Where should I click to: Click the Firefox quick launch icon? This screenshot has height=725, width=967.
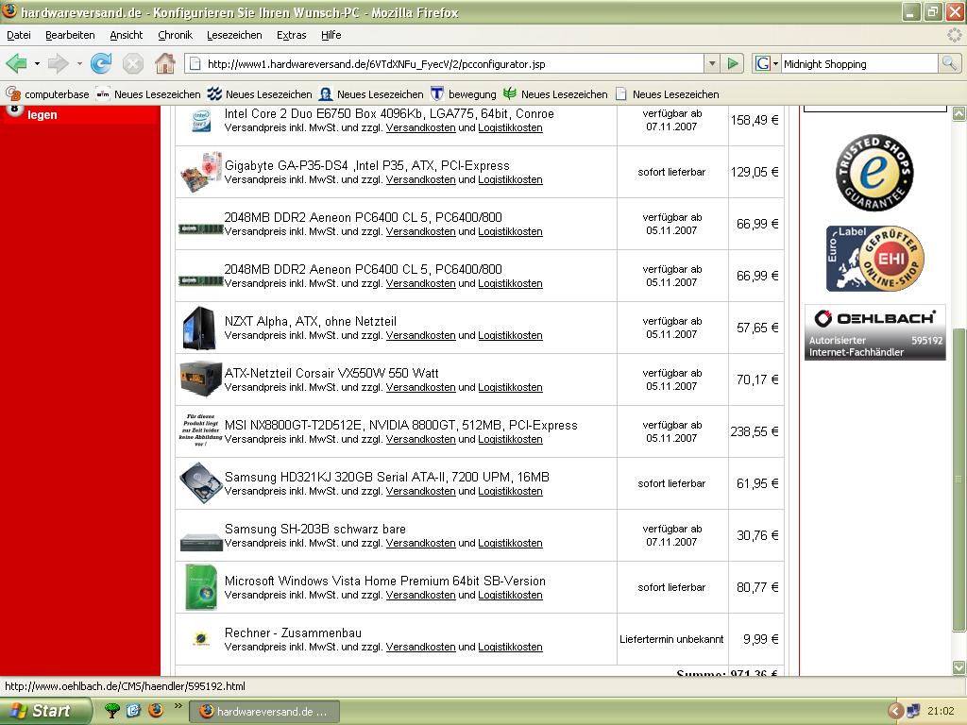(156, 711)
